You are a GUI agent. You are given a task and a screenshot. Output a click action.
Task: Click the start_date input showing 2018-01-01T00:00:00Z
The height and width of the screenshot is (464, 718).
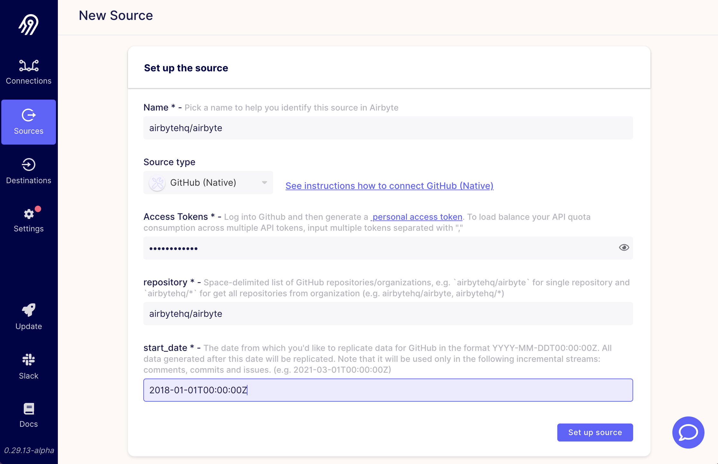(388, 390)
